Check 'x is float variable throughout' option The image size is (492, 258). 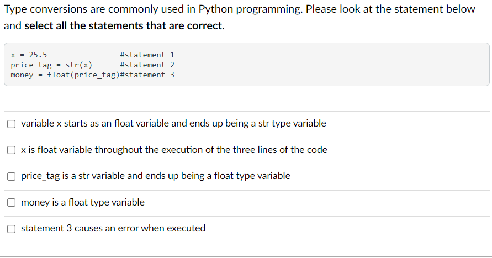tap(11, 150)
